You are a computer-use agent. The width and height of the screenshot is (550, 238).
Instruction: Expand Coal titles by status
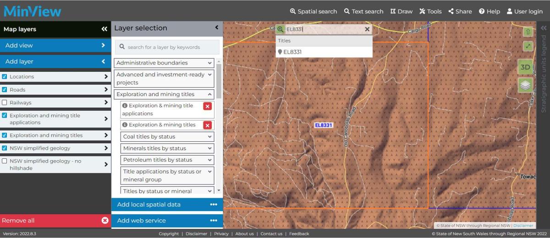168,136
